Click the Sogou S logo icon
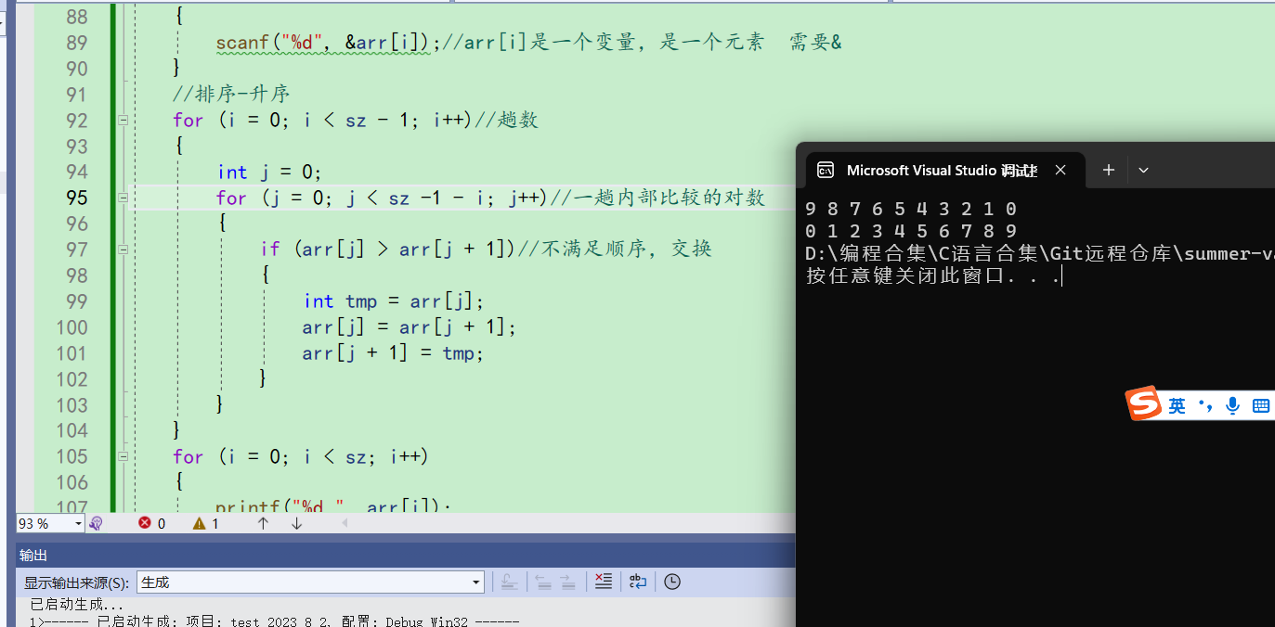Screen dimensions: 1275x627 pos(1144,403)
